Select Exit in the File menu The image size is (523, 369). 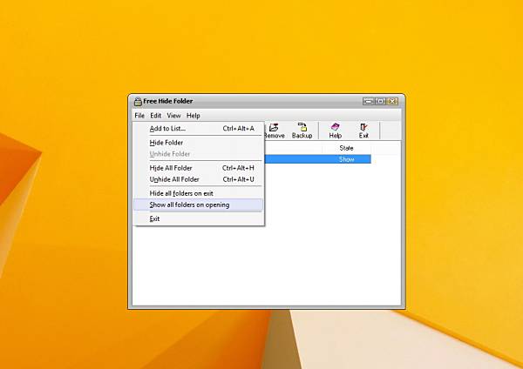tap(199, 218)
